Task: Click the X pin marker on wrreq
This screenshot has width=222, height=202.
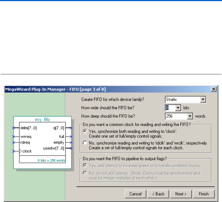Action: click(13, 137)
